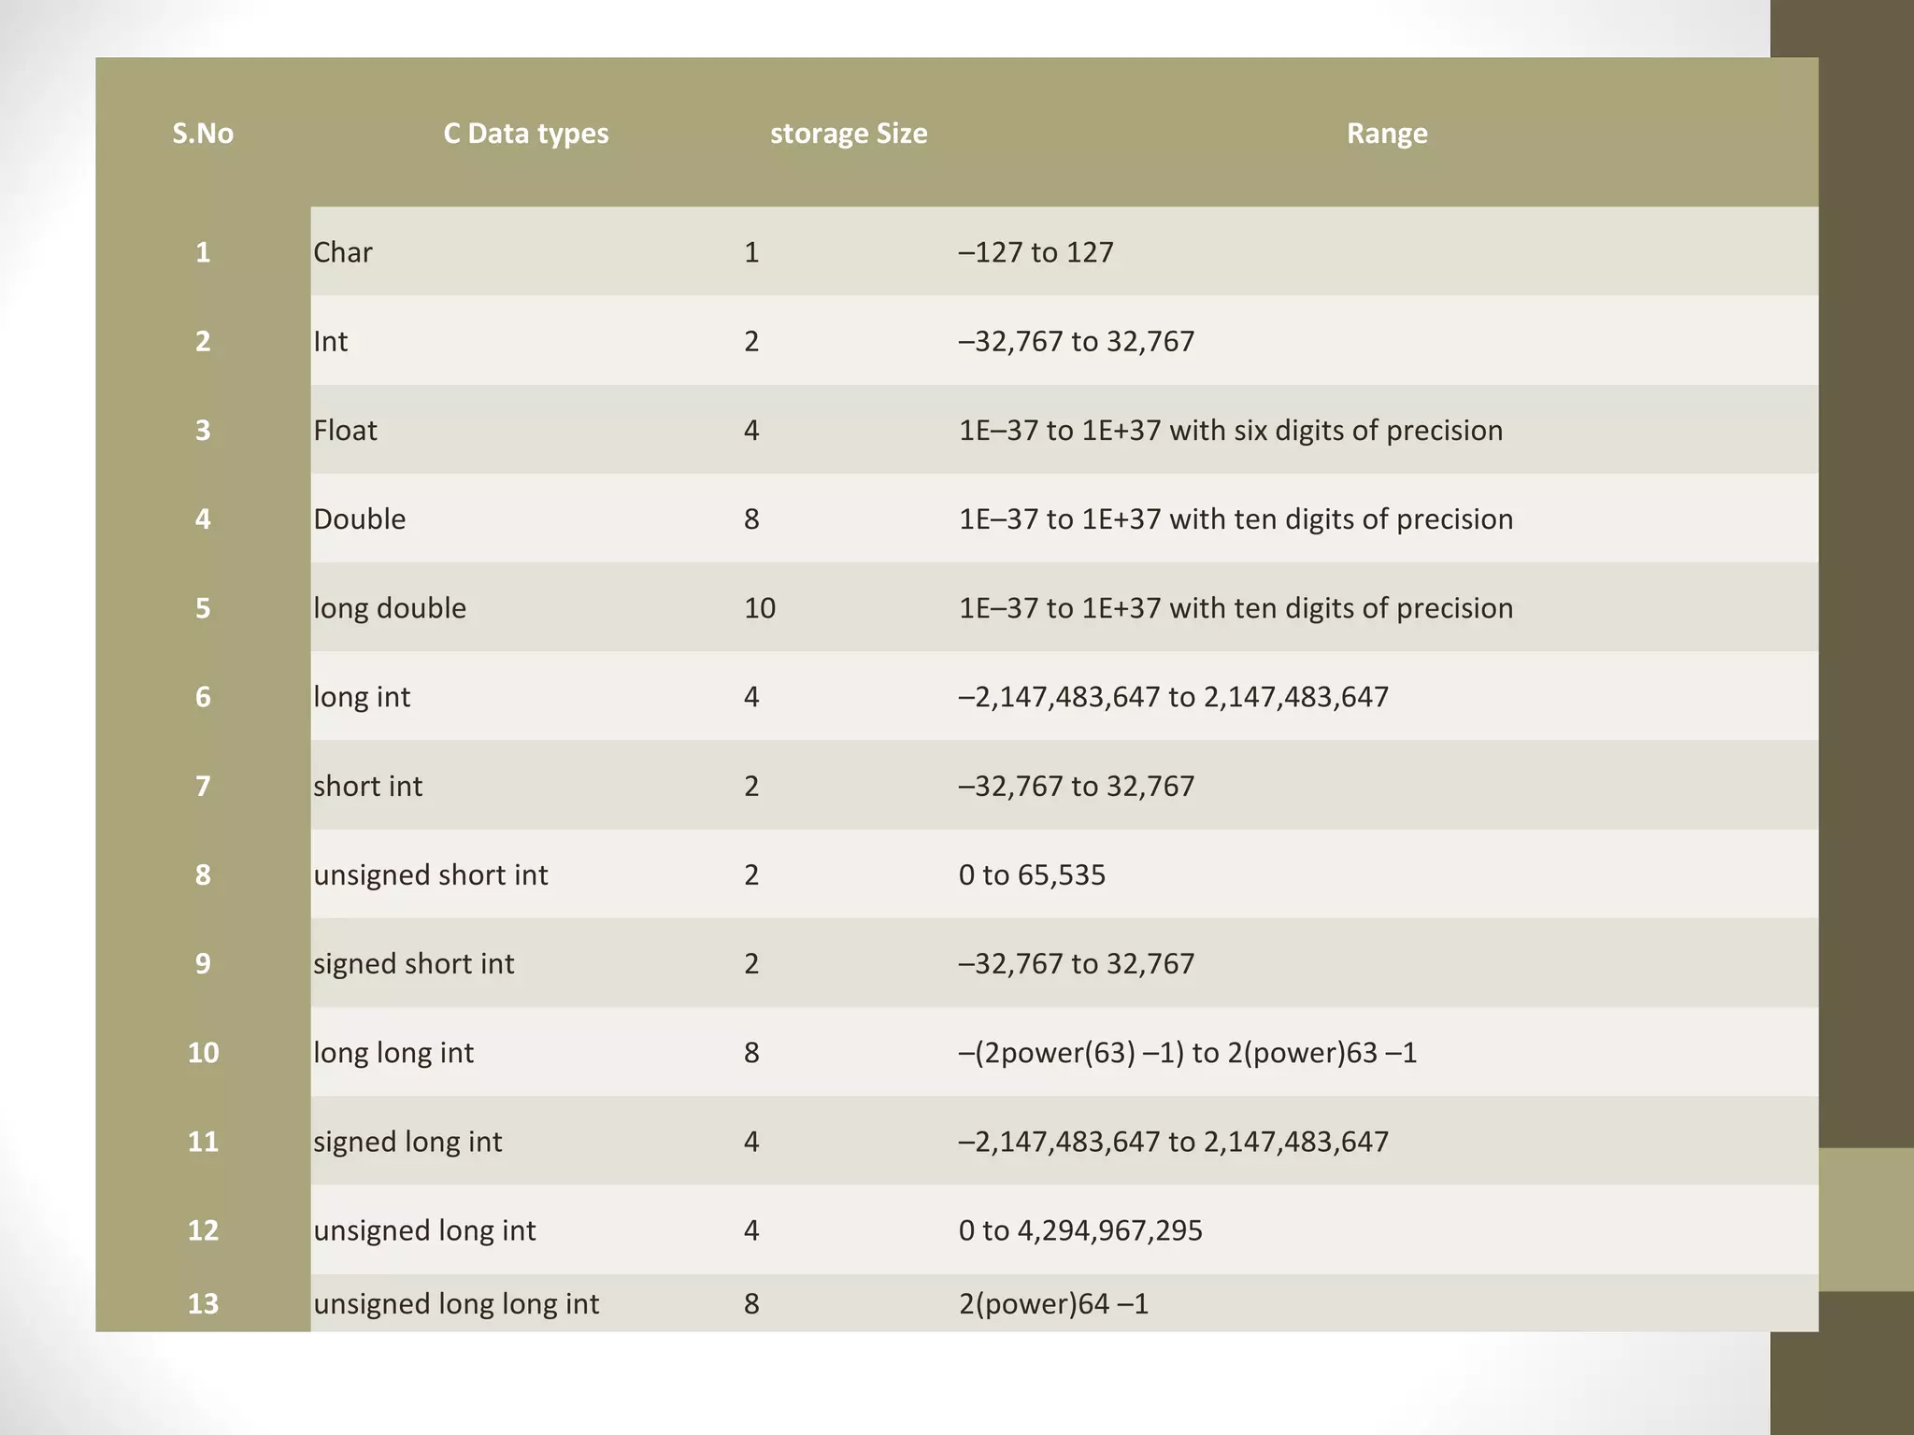
Task: Select the range 0 to 4,294,967,295
Action: pyautogui.click(x=1080, y=1230)
